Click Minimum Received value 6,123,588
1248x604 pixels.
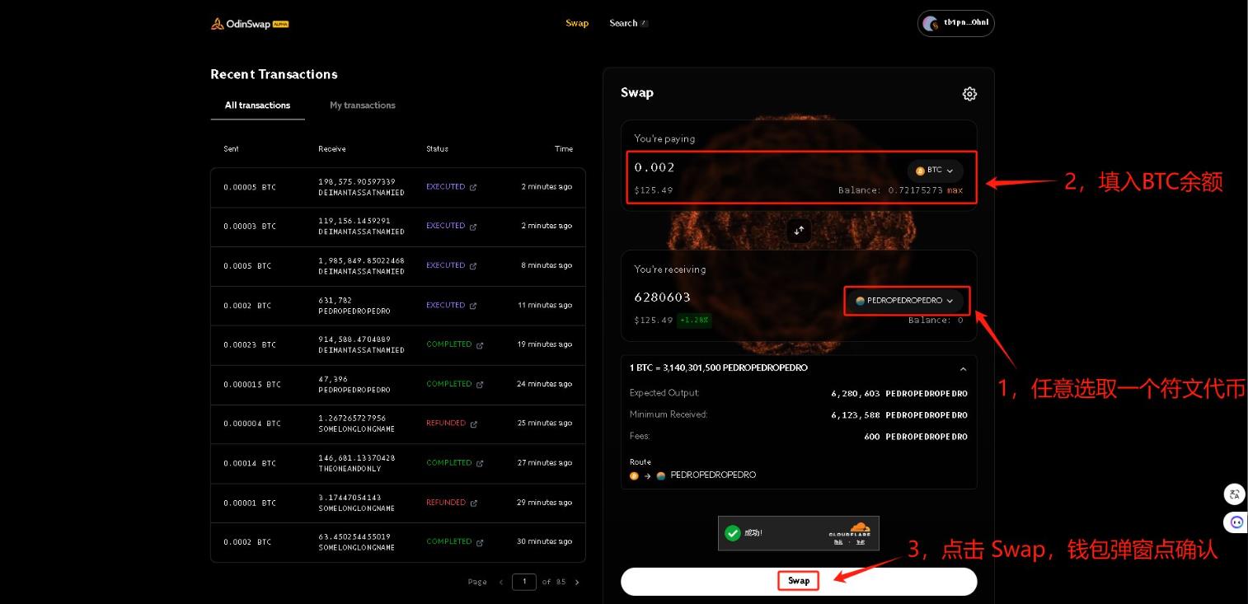(899, 415)
